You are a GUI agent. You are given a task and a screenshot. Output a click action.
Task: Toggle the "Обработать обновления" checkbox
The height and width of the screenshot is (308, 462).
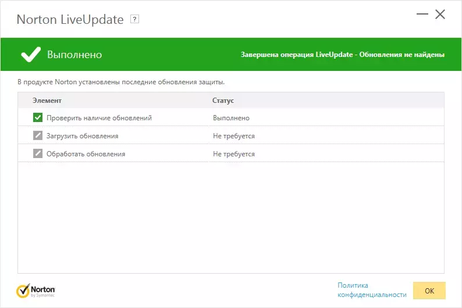tap(38, 153)
